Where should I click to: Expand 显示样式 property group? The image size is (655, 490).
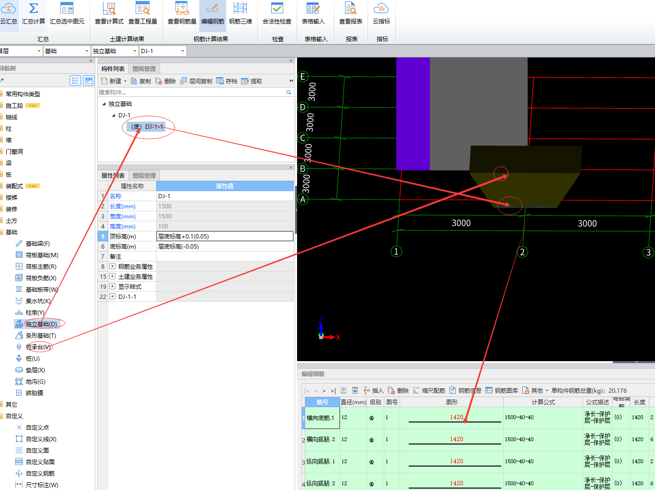coord(112,286)
